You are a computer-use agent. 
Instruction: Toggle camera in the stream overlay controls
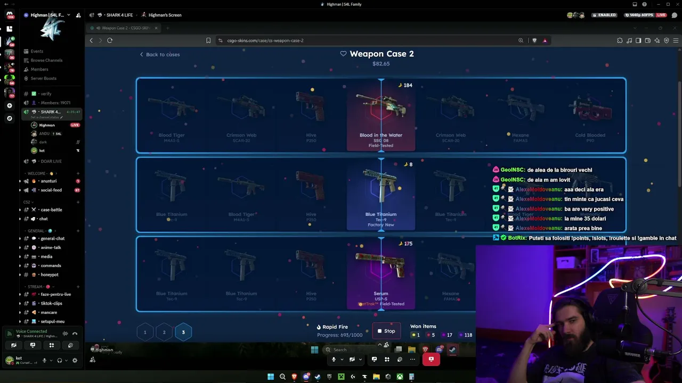pyautogui.click(x=352, y=359)
